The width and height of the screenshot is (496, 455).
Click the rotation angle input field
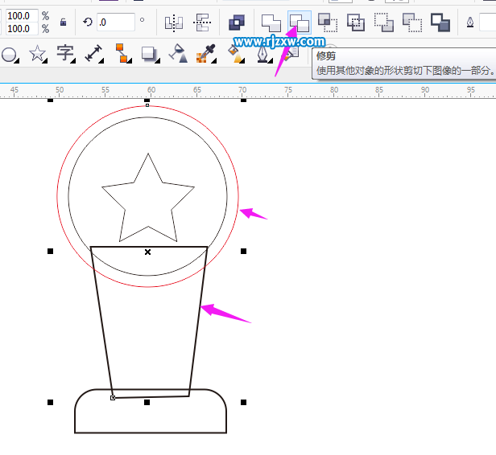pos(116,22)
